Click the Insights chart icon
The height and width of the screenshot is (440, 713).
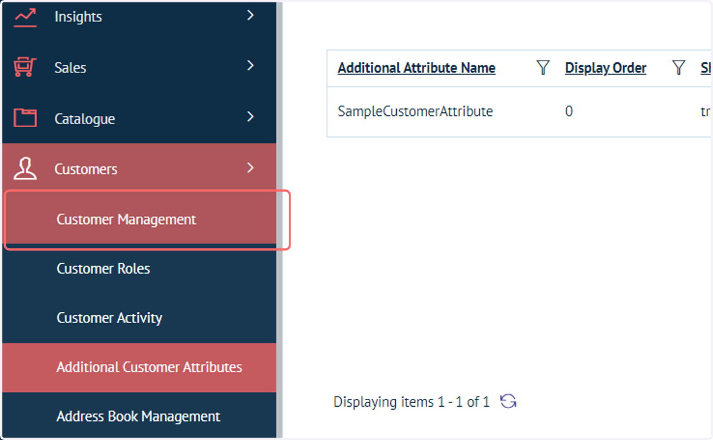click(x=25, y=17)
